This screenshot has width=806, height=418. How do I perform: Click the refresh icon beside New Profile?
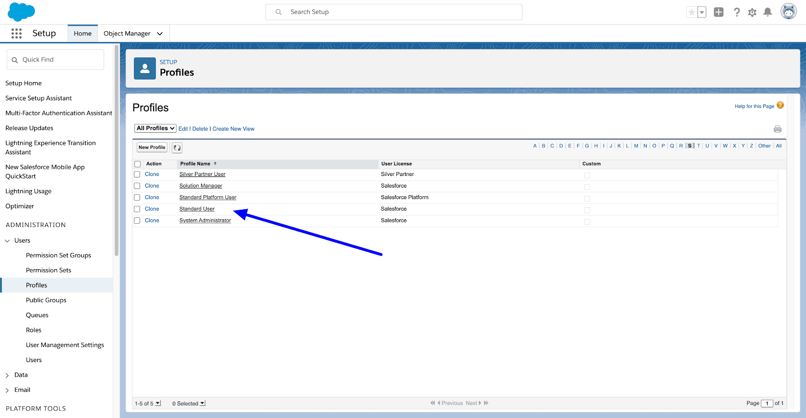[177, 148]
